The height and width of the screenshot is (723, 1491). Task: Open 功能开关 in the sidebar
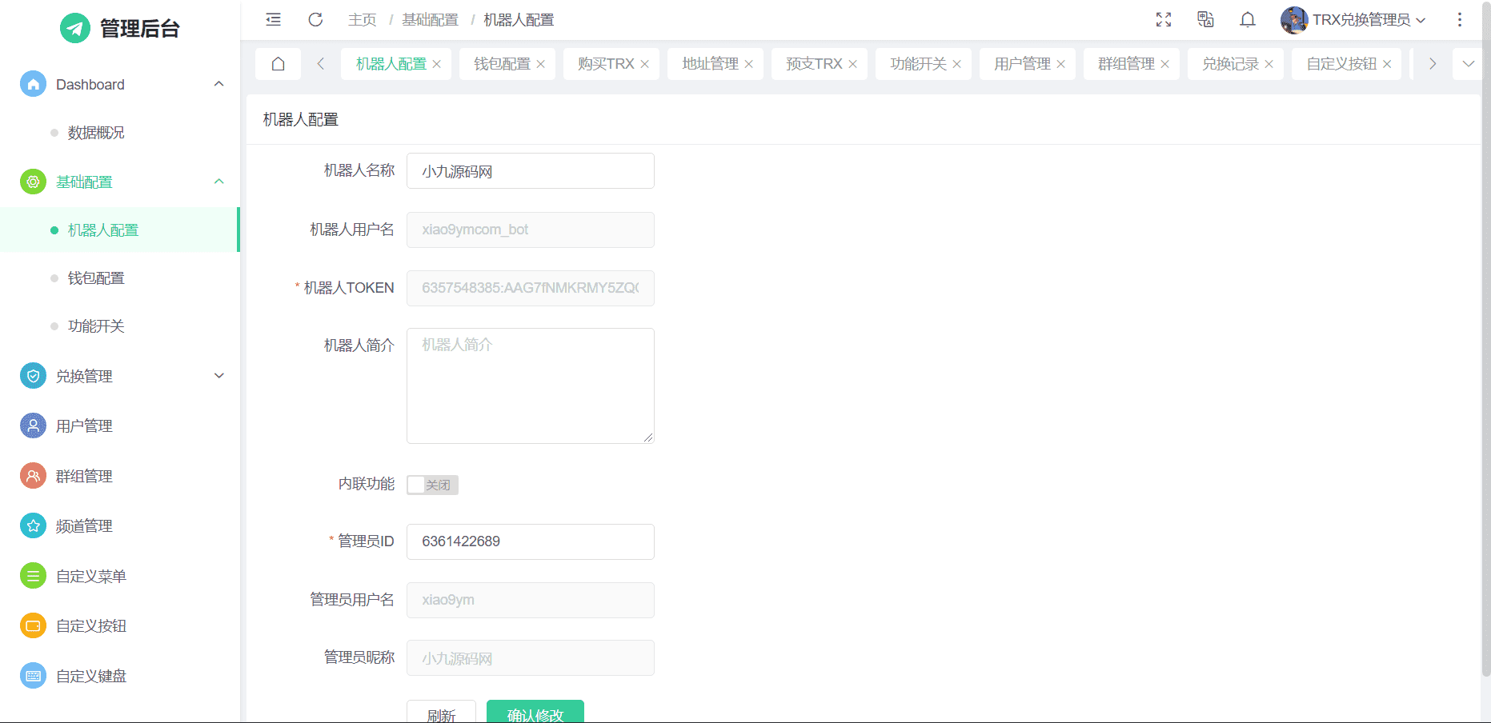pyautogui.click(x=96, y=326)
